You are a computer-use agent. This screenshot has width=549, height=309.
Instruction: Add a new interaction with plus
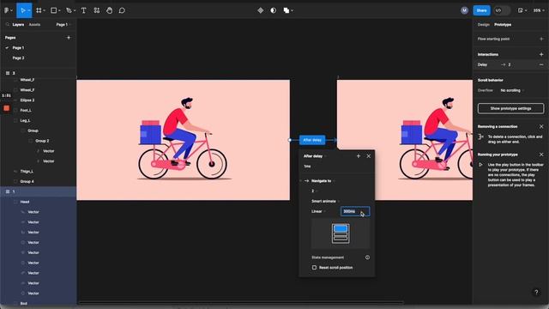pos(541,54)
